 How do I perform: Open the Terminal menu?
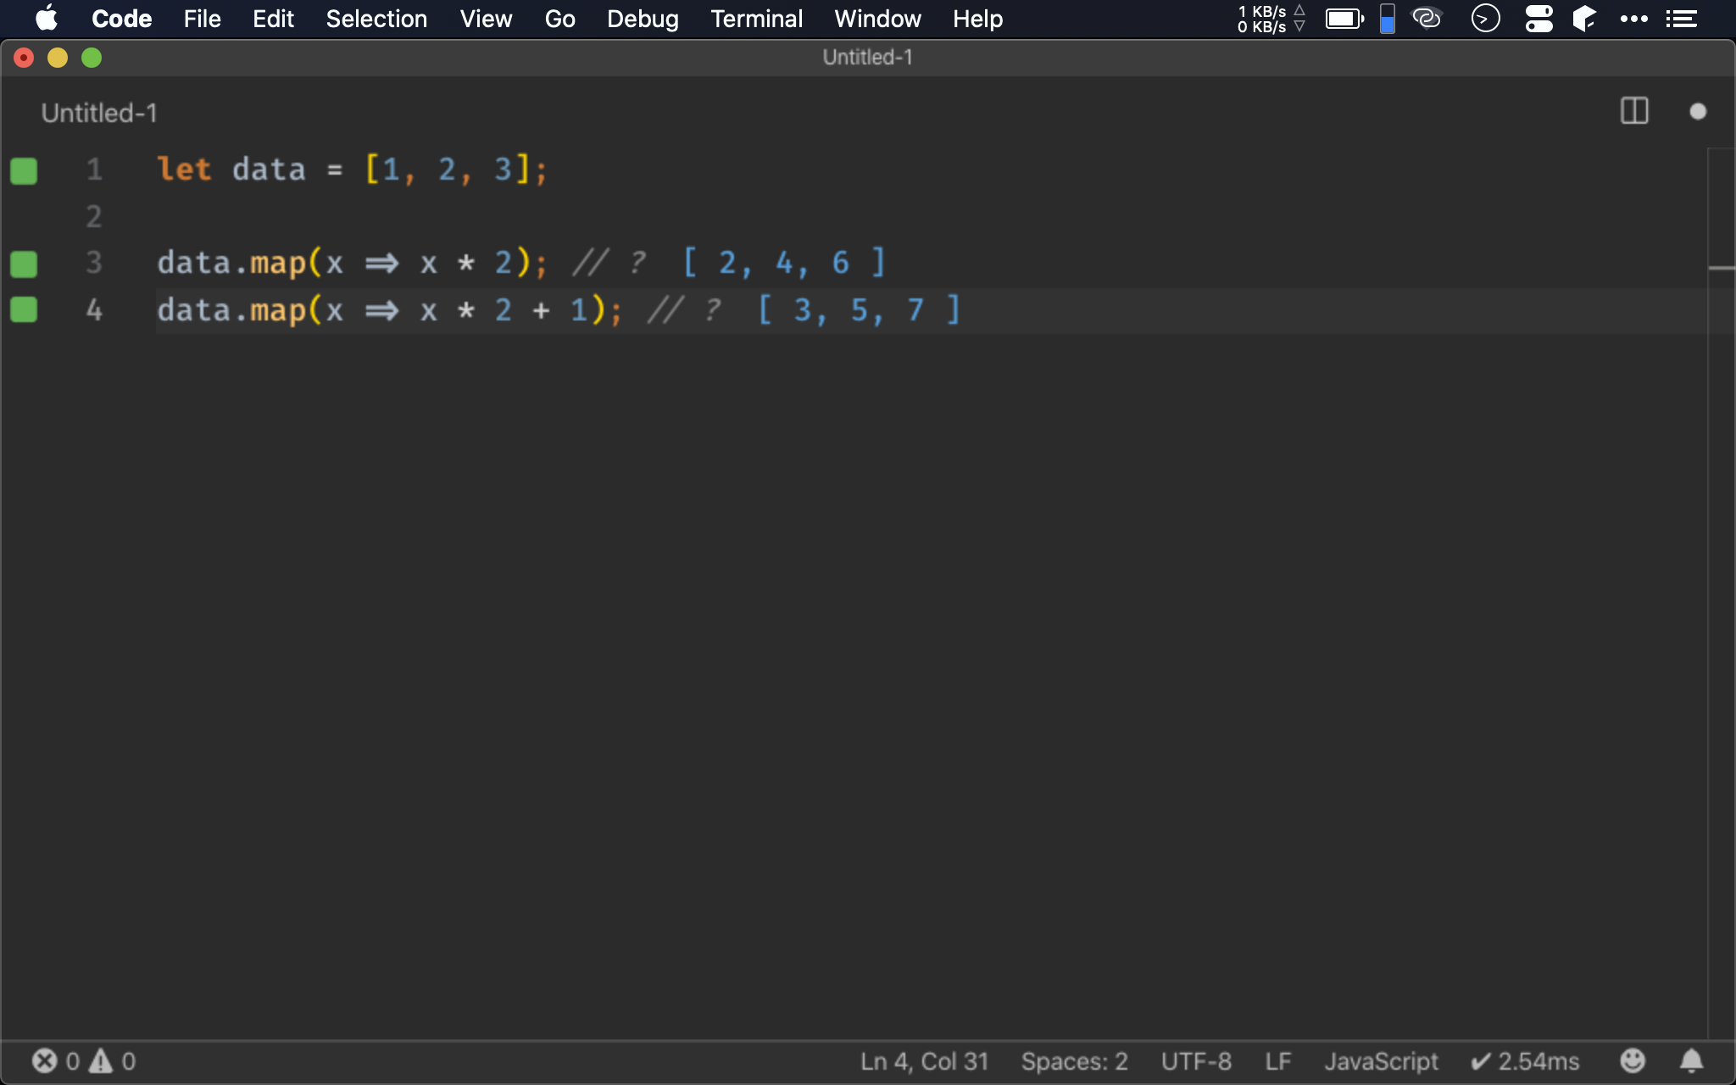click(756, 19)
